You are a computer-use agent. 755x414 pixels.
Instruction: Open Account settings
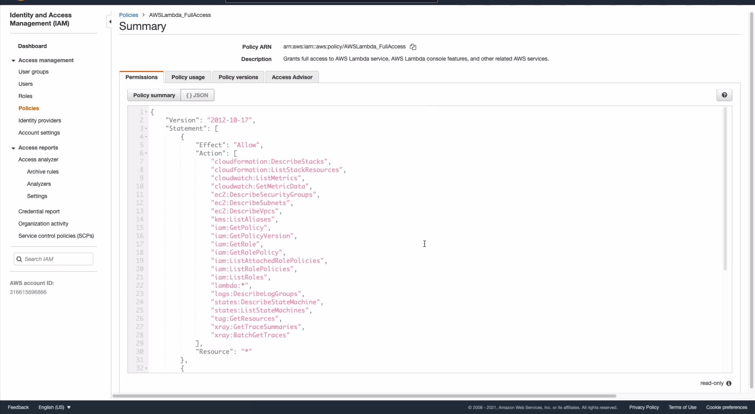39,133
